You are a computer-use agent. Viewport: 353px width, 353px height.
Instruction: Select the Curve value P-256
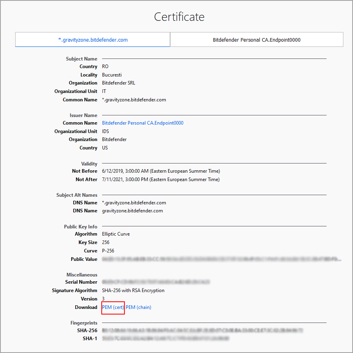pos(108,251)
